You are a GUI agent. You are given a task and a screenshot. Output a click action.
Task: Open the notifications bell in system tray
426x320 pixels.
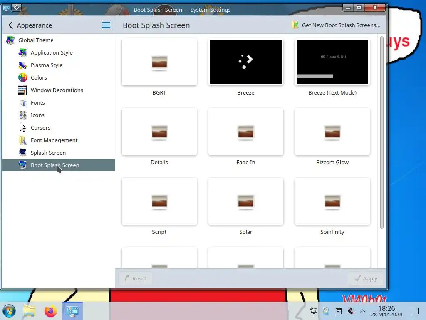(314, 311)
